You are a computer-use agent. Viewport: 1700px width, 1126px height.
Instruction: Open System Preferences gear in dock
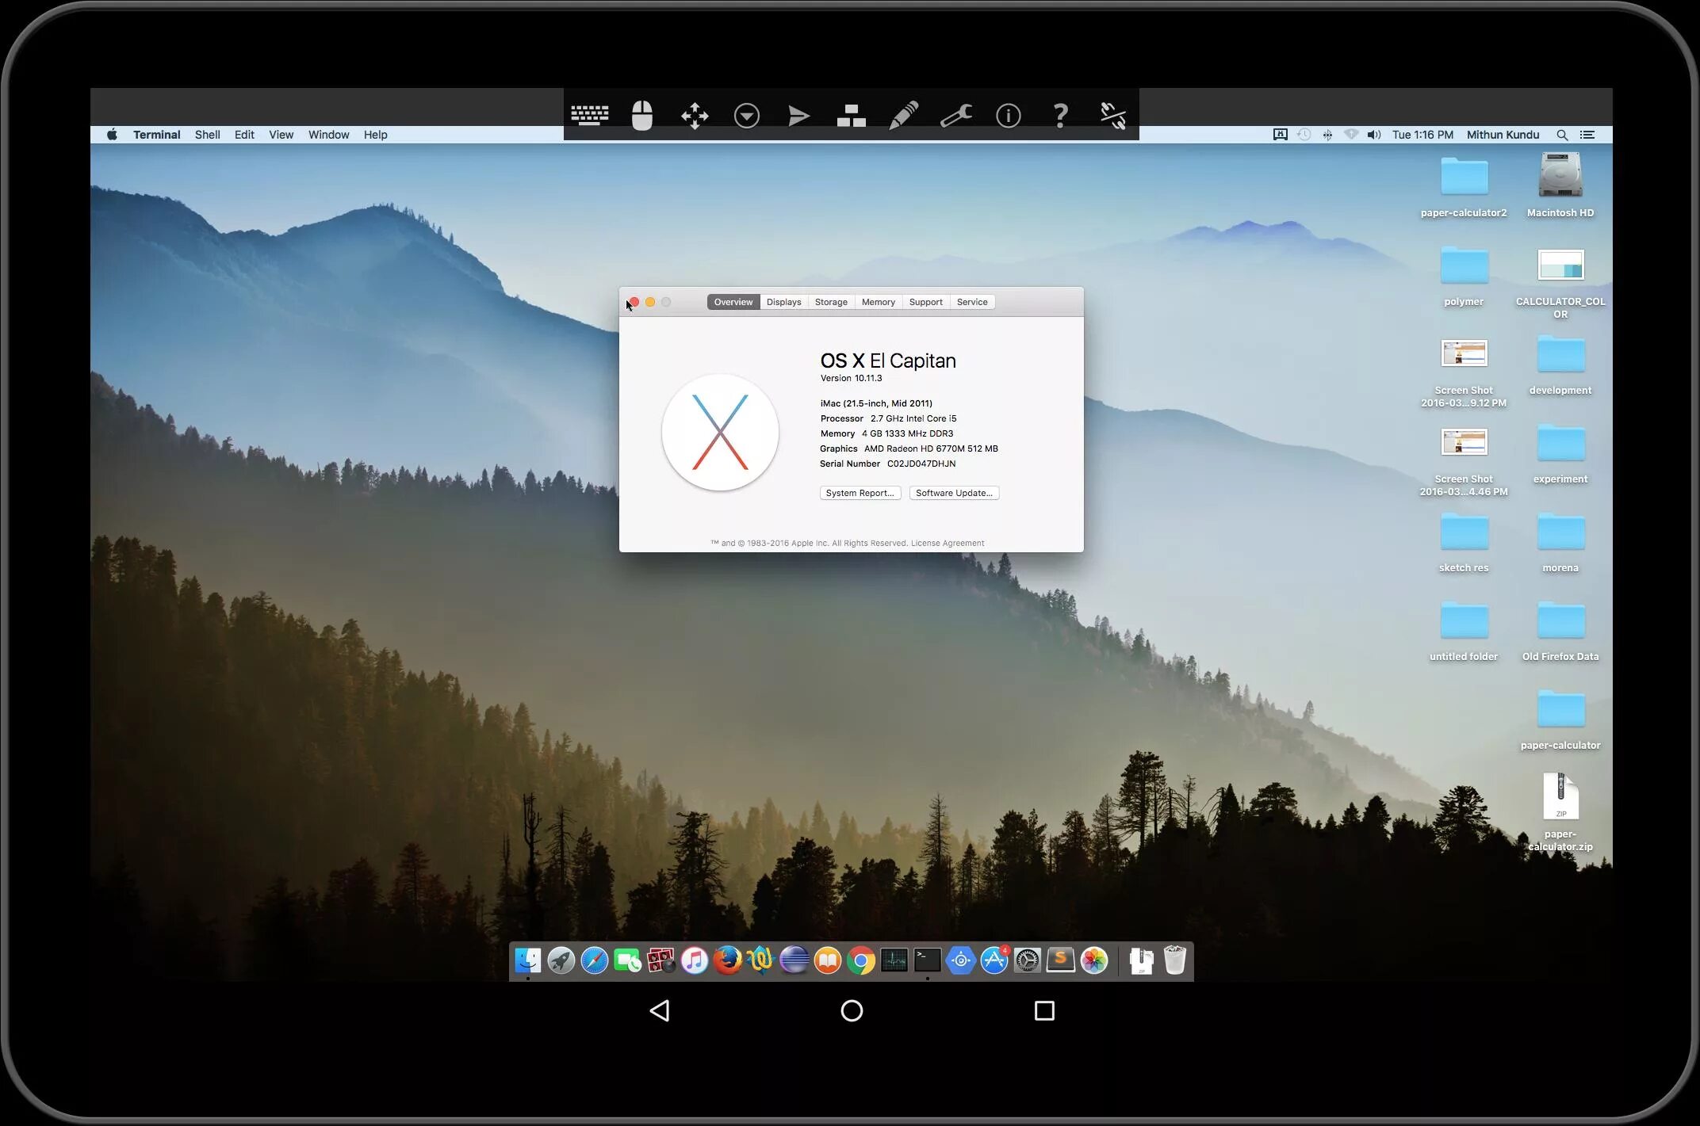(x=1027, y=960)
